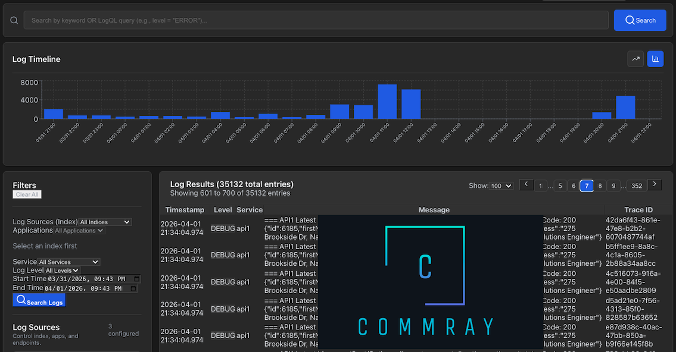Click Clear All filters button

pyautogui.click(x=27, y=194)
